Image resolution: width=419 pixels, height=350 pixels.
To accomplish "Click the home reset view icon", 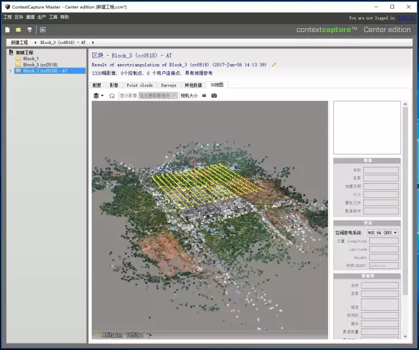I will (112, 96).
